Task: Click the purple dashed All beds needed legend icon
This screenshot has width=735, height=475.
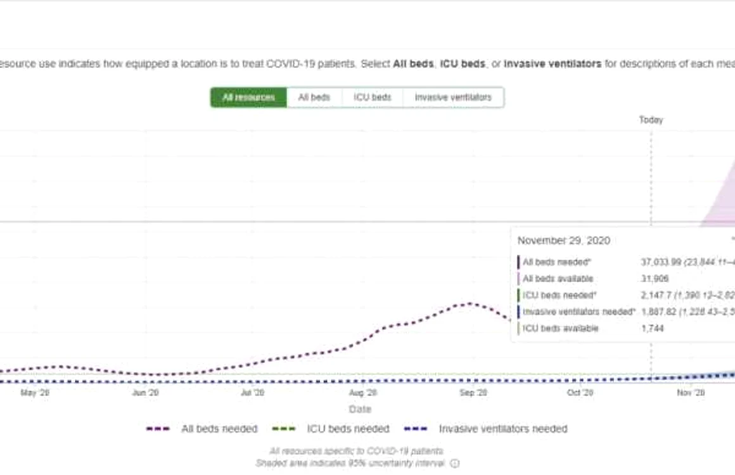Action: point(158,429)
